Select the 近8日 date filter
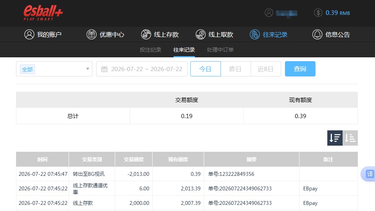375x211 pixels. pyautogui.click(x=266, y=69)
